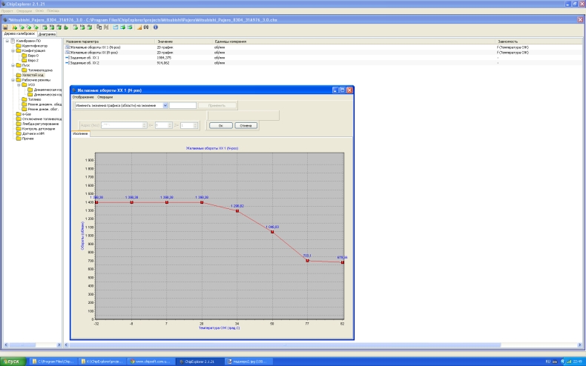
Task: Select the Прочее folder in the calibration tree
Action: 27,138
